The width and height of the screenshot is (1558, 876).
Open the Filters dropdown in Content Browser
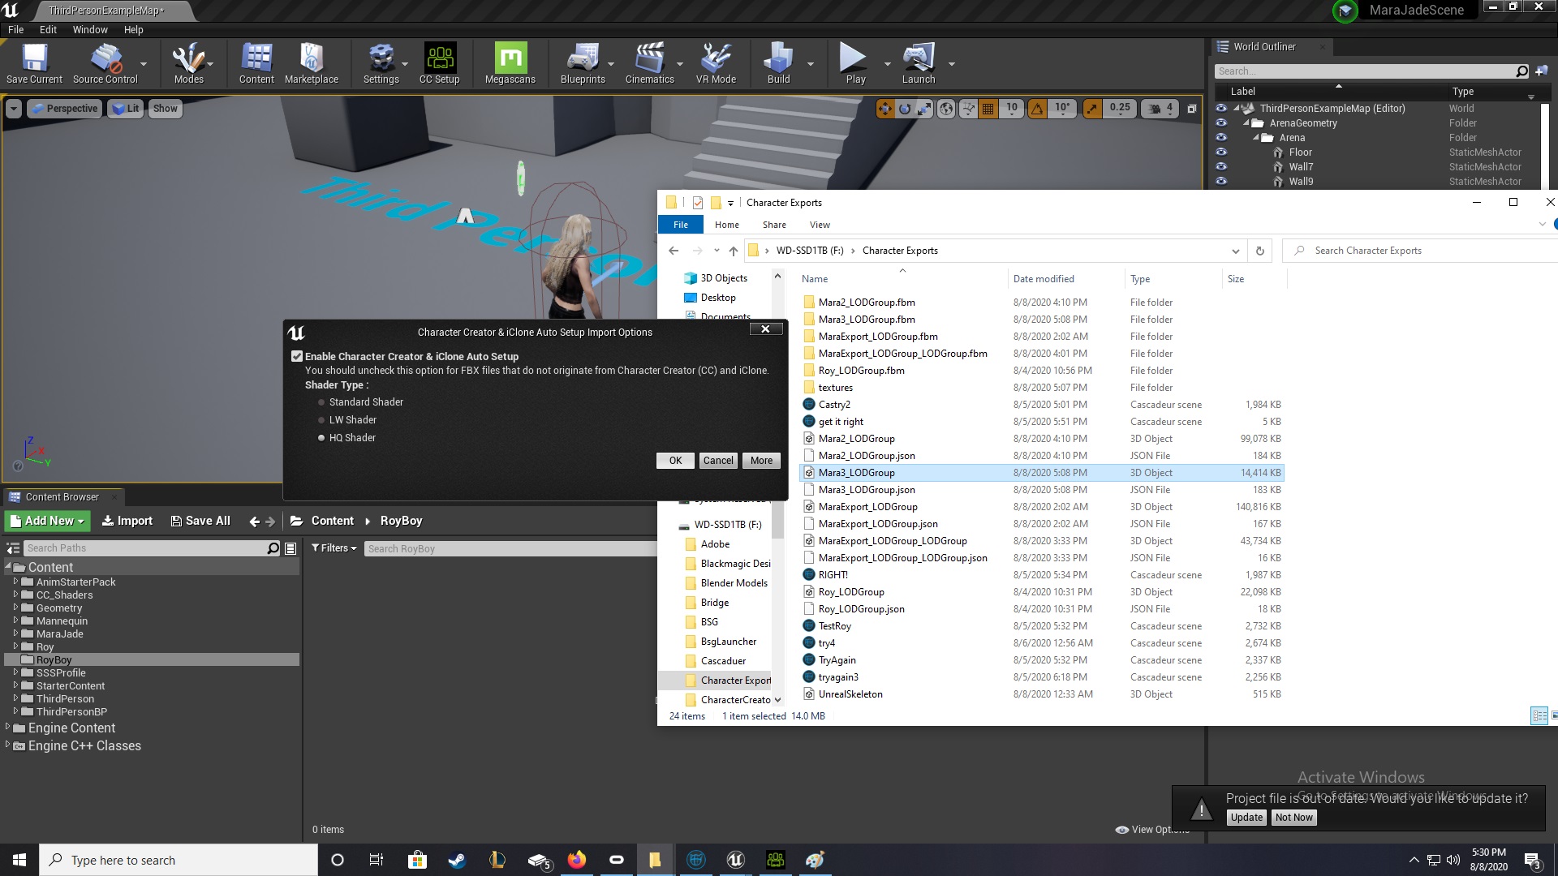[334, 548]
